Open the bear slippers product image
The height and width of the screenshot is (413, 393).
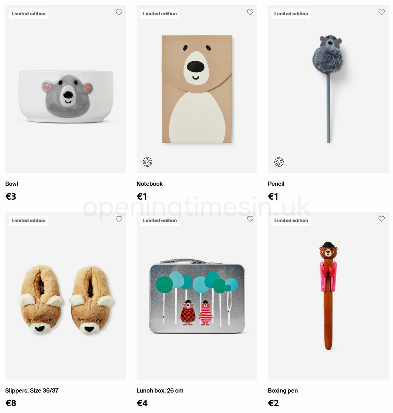click(65, 299)
